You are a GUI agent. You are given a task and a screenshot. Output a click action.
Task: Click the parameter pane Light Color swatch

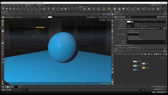[129, 22]
